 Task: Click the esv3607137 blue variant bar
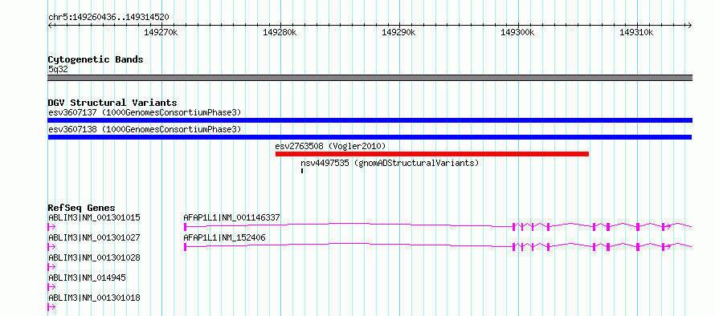pyautogui.click(x=370, y=120)
